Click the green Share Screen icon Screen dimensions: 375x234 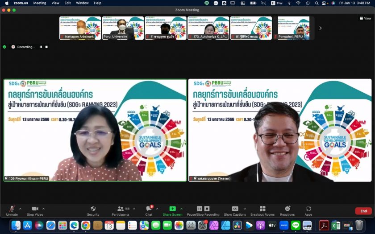point(172,209)
